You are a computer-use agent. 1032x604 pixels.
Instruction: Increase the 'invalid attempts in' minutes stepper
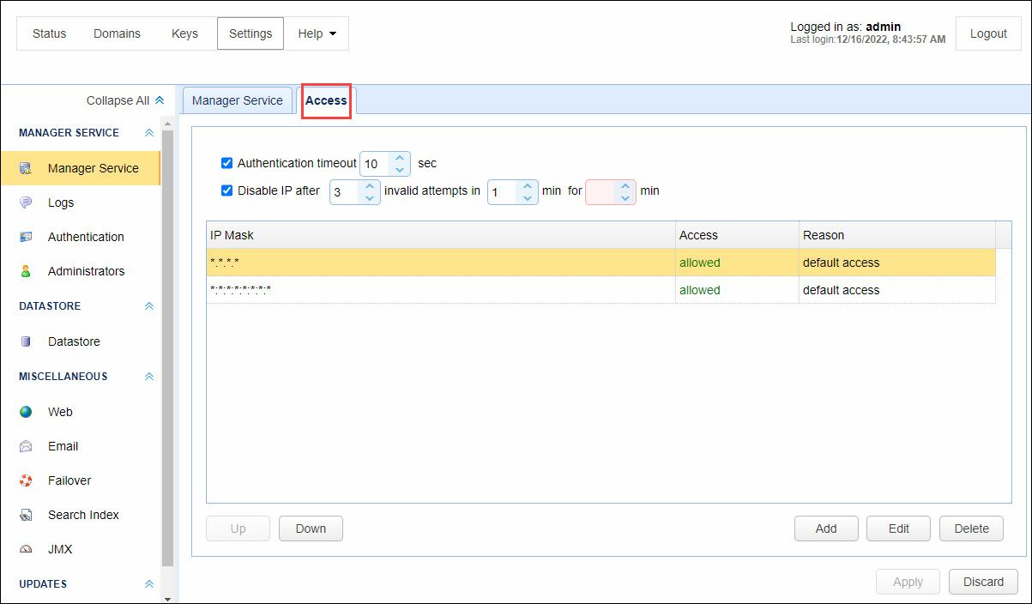(x=528, y=185)
